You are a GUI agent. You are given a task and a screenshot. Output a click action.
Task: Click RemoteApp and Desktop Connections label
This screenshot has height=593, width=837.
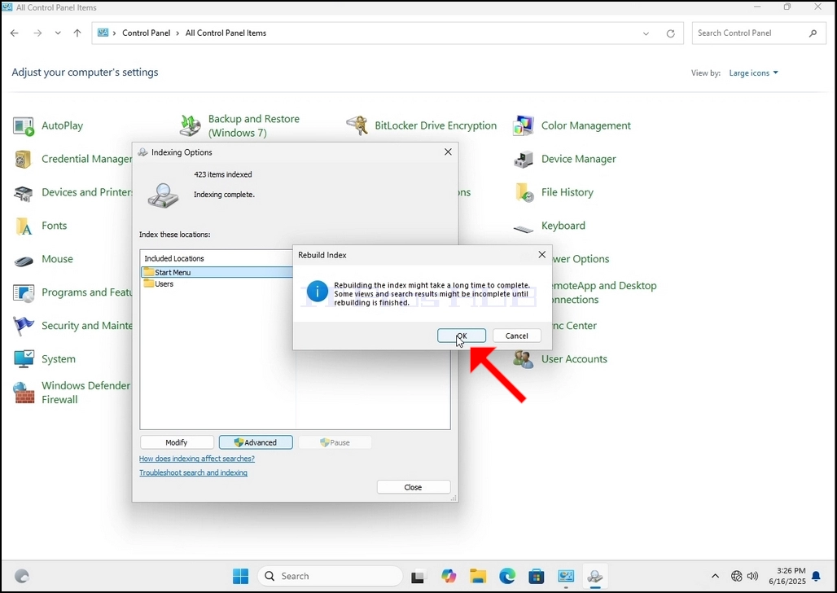(x=603, y=292)
